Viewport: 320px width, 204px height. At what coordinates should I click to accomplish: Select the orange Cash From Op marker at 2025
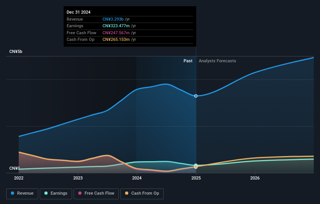click(196, 167)
